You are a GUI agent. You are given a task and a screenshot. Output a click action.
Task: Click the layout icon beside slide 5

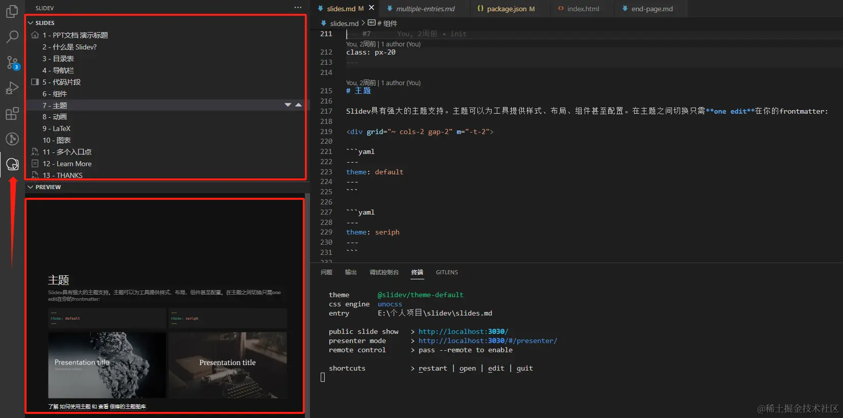pos(35,82)
